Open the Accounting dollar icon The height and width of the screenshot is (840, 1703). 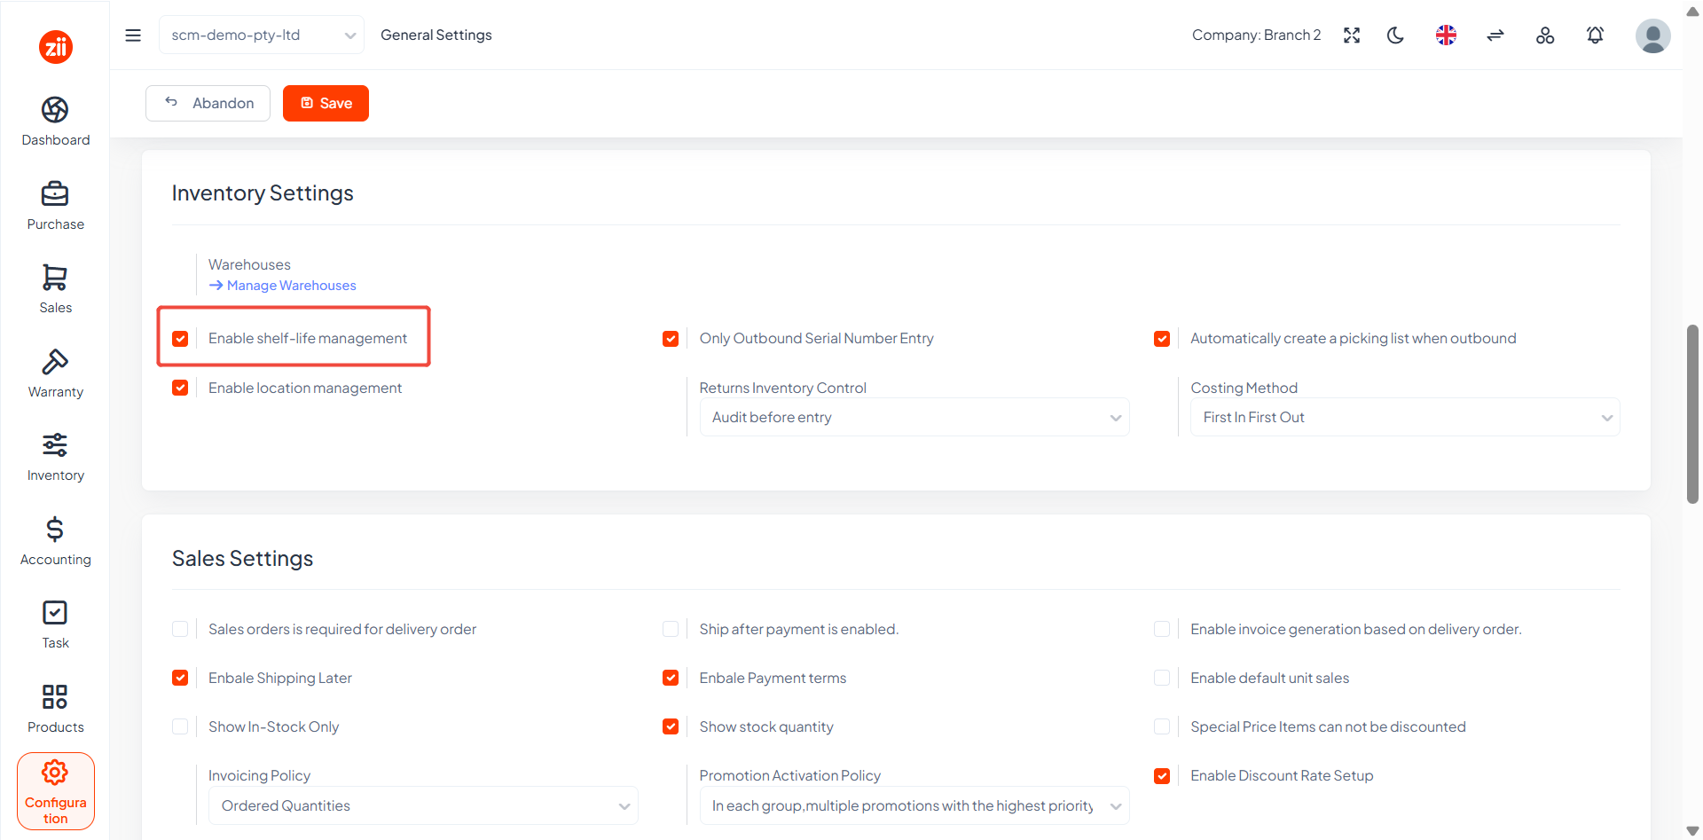pyautogui.click(x=55, y=530)
